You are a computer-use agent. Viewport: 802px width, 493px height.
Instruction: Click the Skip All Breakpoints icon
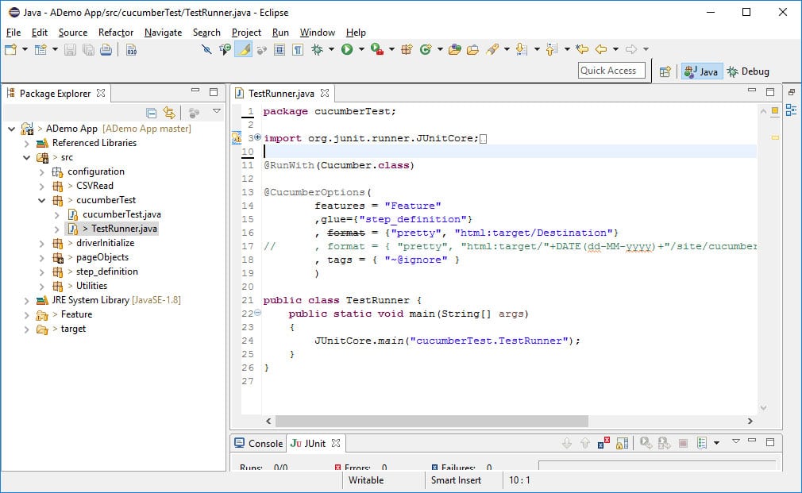click(x=206, y=49)
